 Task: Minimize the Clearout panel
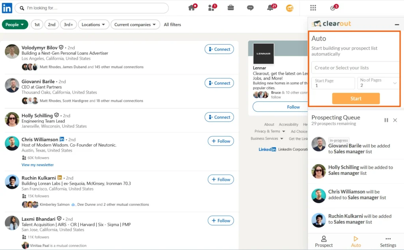click(x=397, y=24)
